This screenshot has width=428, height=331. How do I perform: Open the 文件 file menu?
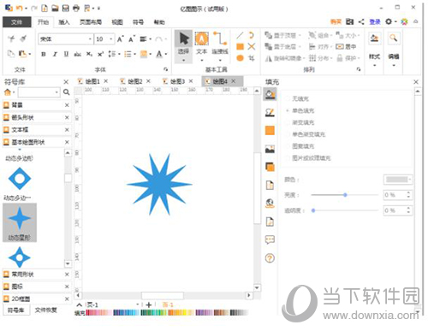(x=17, y=22)
